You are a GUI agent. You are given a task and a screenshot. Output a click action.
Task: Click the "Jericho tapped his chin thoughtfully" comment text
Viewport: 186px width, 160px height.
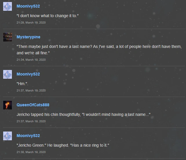83,114
